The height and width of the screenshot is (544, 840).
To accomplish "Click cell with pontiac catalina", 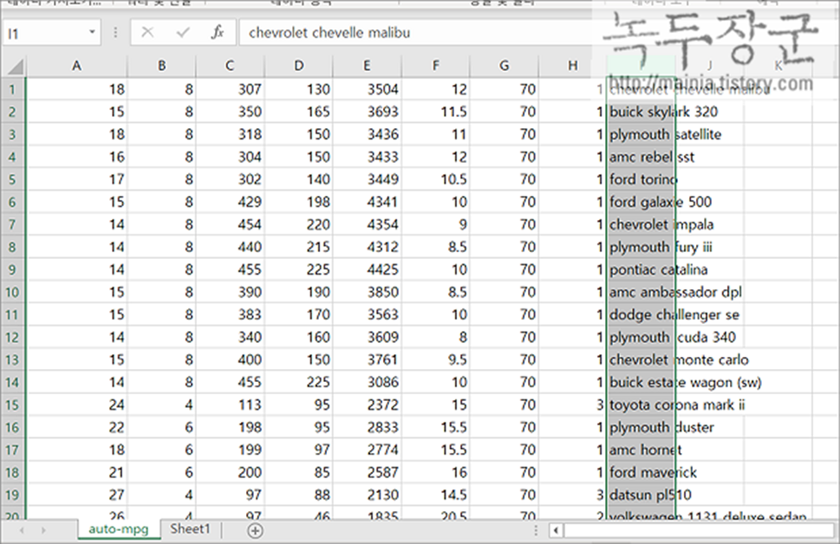I will point(641,269).
